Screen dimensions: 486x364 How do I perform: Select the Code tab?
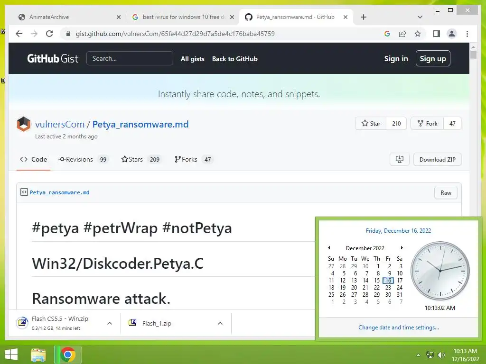coord(34,159)
